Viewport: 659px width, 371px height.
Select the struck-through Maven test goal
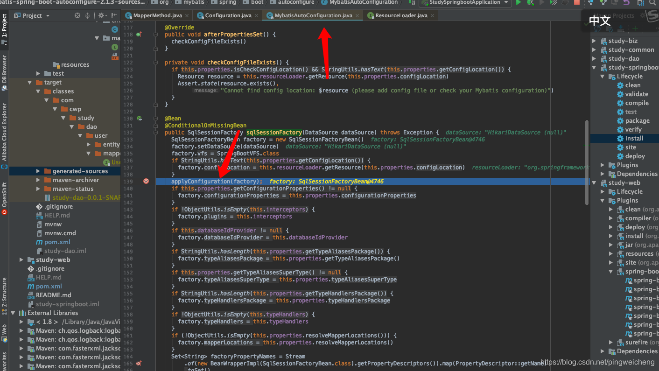(x=631, y=112)
